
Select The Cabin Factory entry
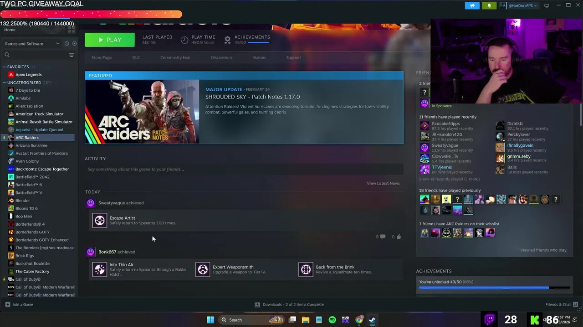click(32, 272)
